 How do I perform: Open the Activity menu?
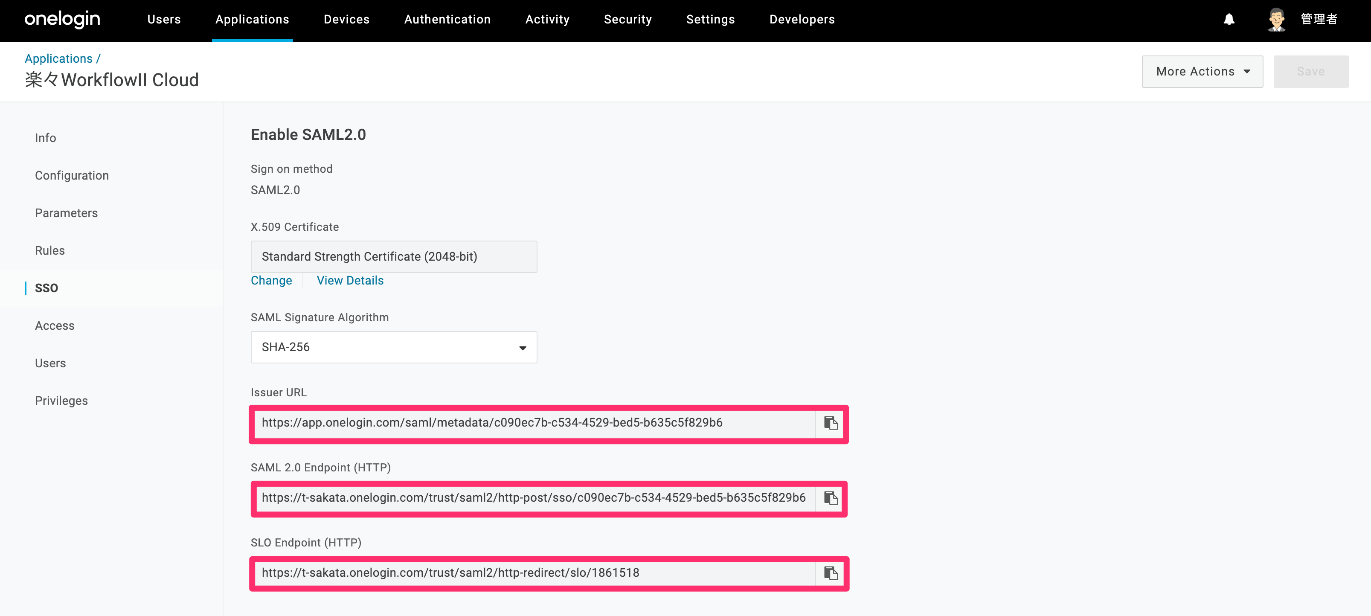(x=547, y=20)
